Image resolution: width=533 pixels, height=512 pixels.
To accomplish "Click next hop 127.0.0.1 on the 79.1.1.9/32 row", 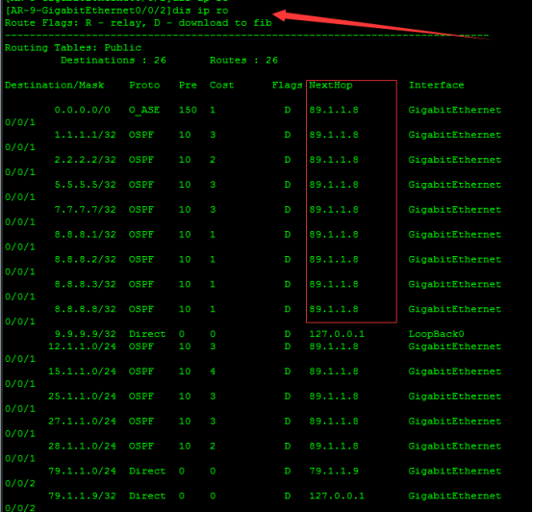I will pos(337,496).
